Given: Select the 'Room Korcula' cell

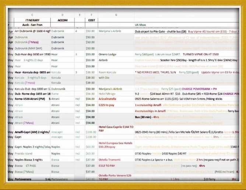Looking at the screenshot, I should (x=108, y=73).
